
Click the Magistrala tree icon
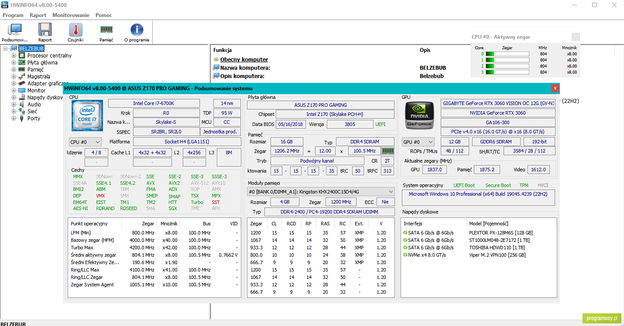(x=22, y=77)
